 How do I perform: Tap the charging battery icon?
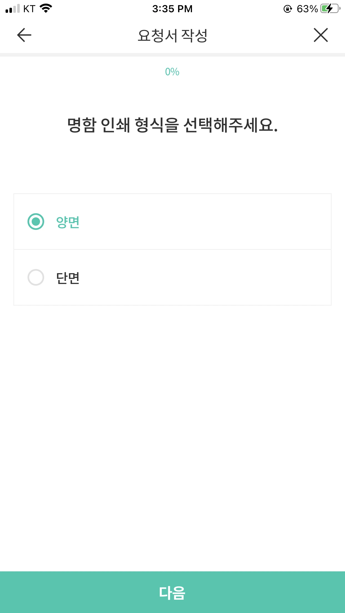click(x=330, y=9)
